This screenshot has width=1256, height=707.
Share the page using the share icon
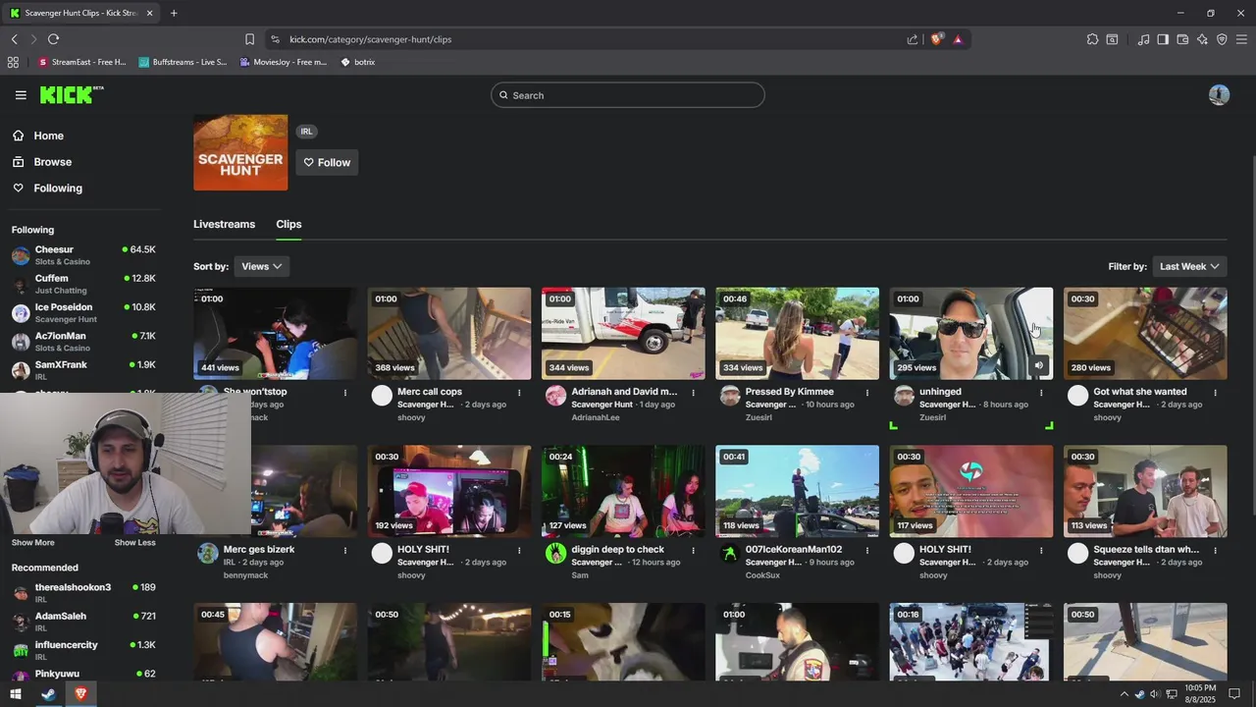coord(913,39)
